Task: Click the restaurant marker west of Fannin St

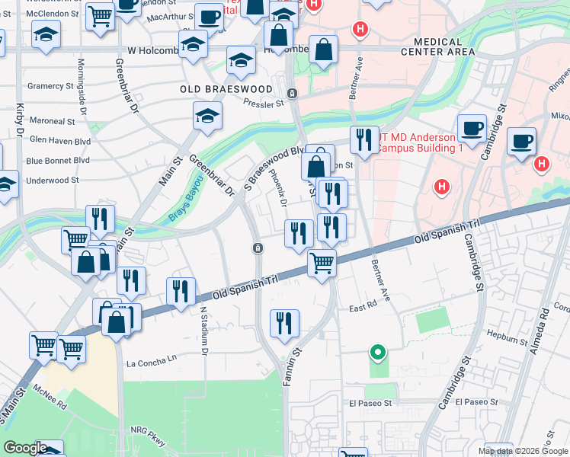Action: tap(284, 324)
